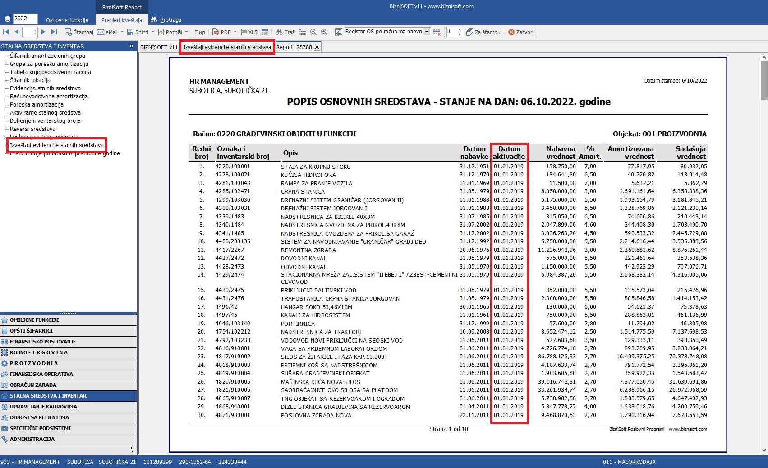Viewport: 768px width, 468px height.
Task: Click the zoom in magnifier icon
Action: (324, 32)
